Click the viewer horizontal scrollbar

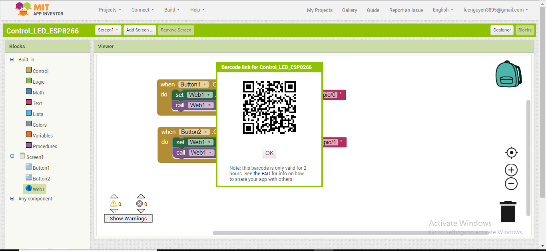[351, 233]
